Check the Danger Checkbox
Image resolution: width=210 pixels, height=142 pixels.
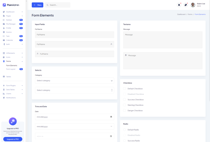[x=125, y=111]
